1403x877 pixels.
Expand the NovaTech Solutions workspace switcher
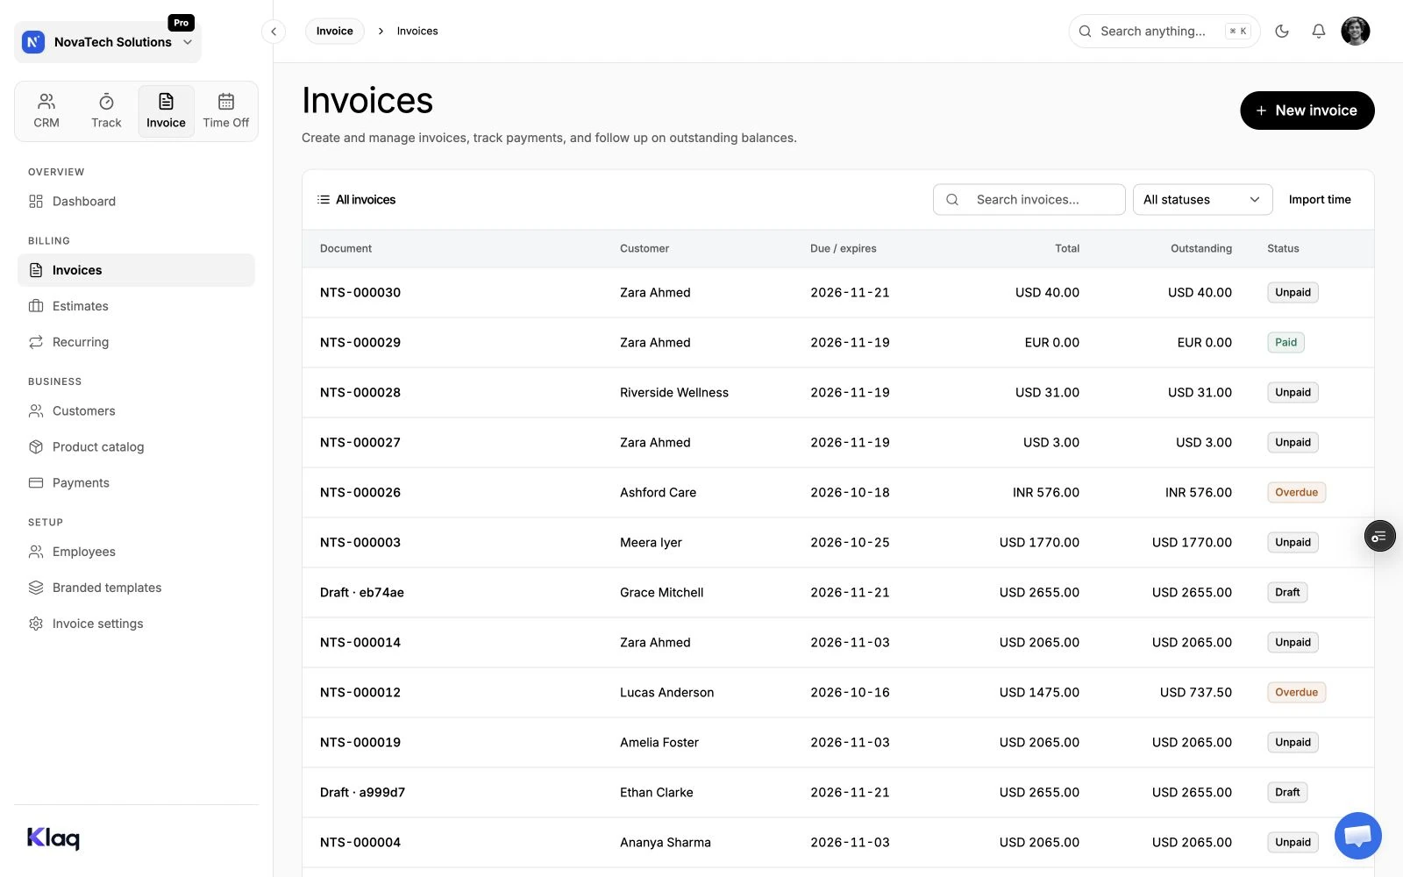[108, 42]
